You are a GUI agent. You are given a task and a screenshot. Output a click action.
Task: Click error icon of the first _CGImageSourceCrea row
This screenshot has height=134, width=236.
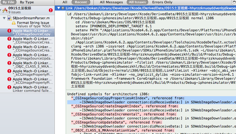pyautogui.click(x=9, y=39)
